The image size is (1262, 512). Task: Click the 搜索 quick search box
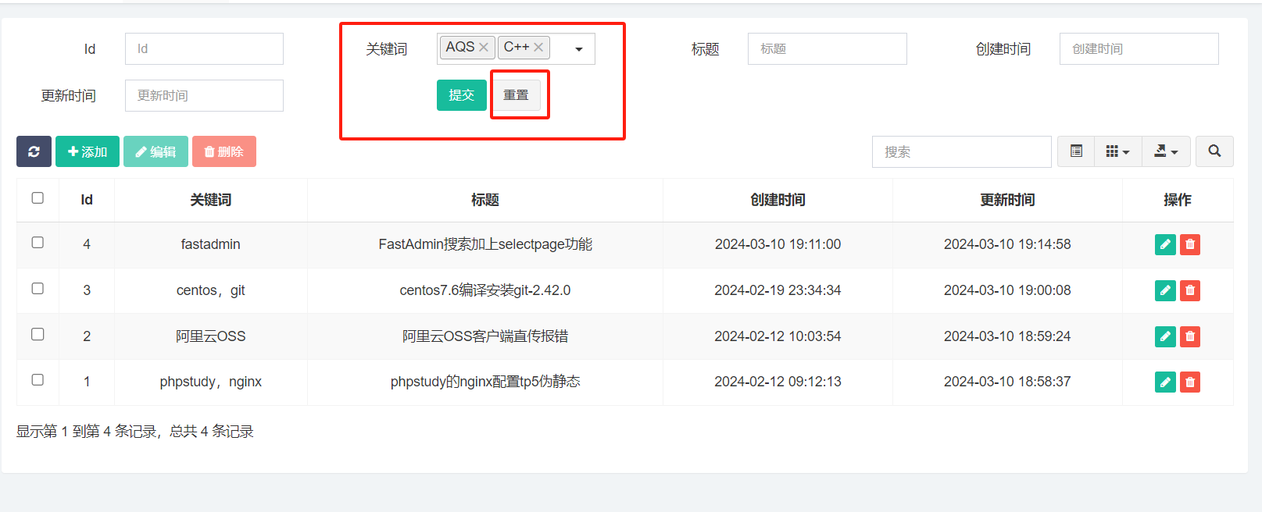pos(962,151)
